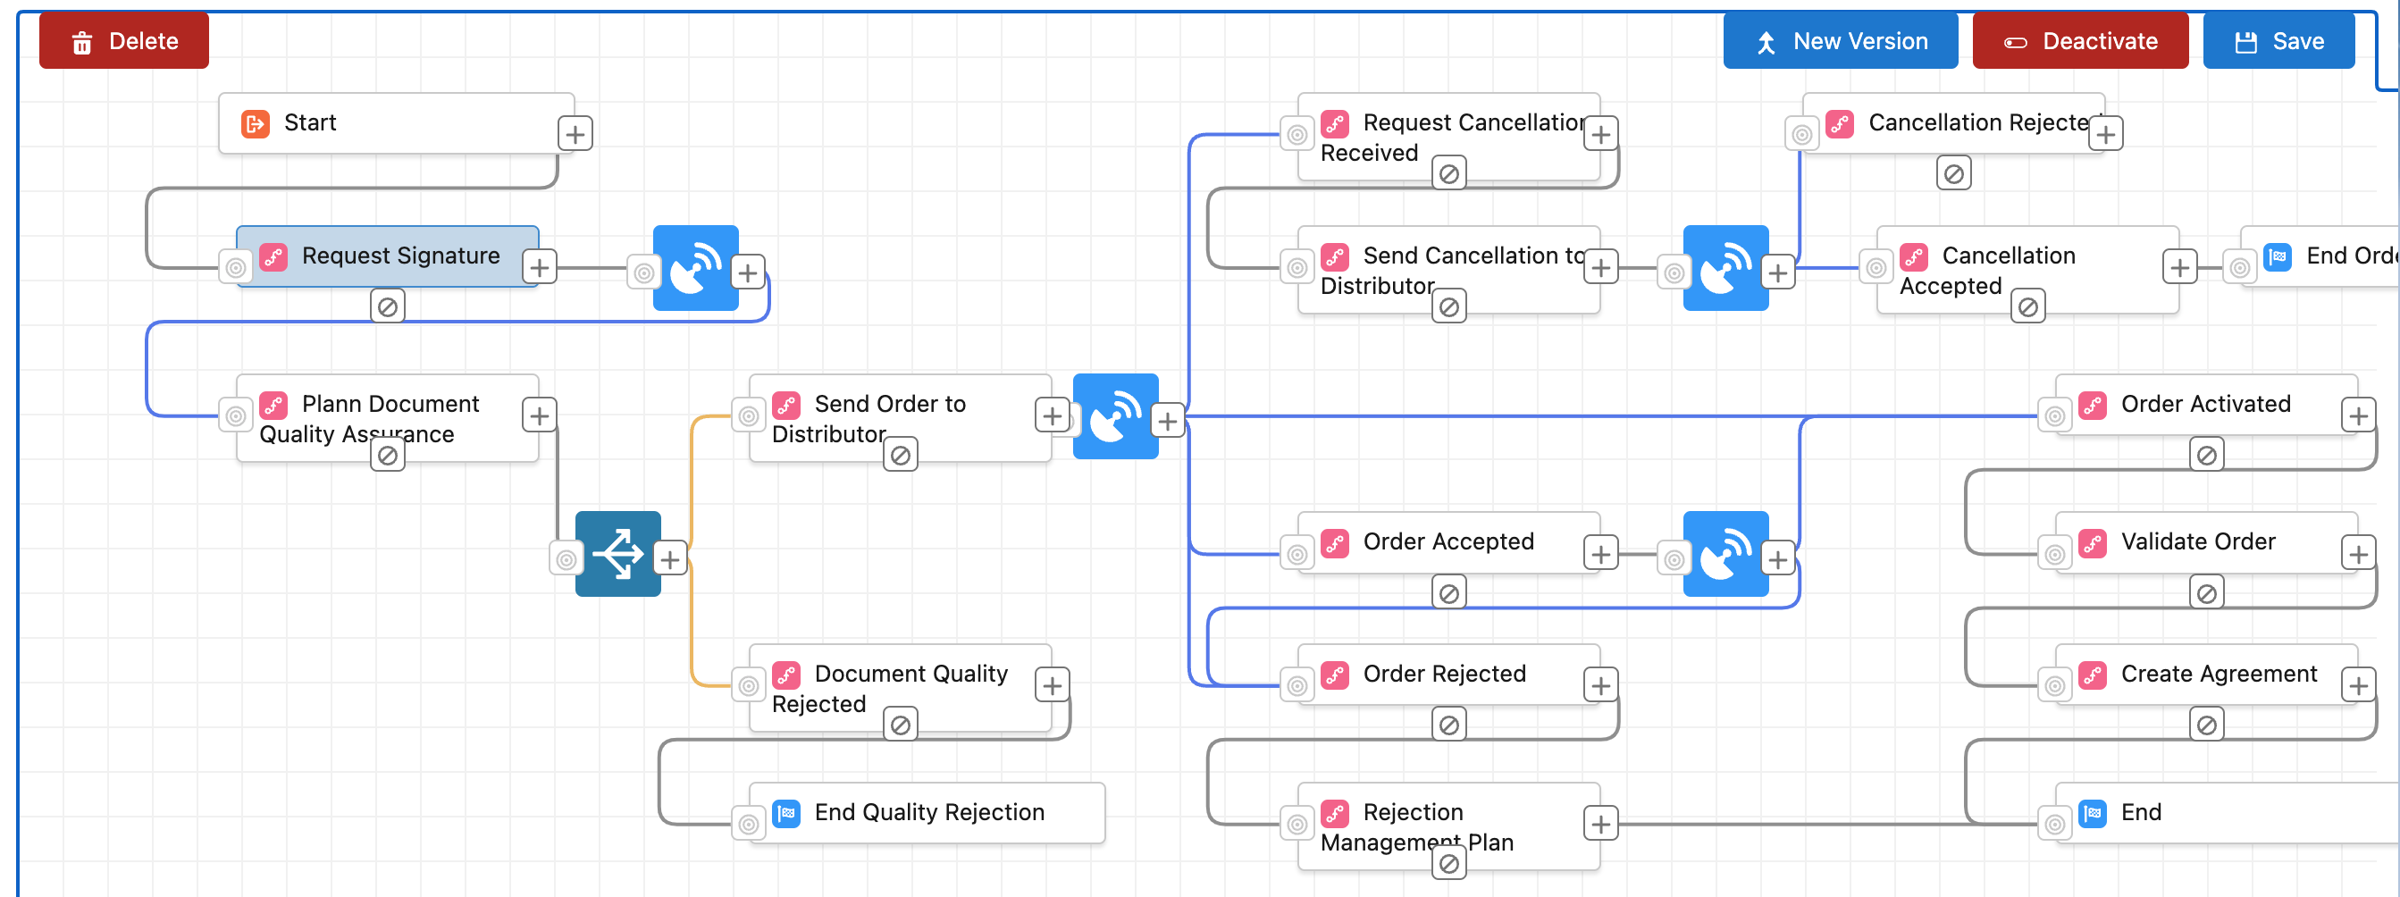
Task: Select Send Cancellation to Distributor node
Action: (1448, 270)
